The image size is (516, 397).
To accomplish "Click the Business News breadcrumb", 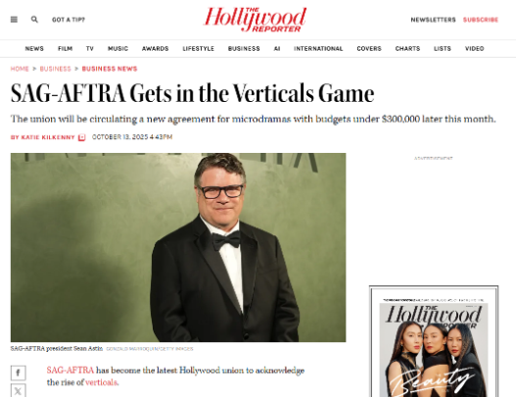I will click(x=110, y=69).
